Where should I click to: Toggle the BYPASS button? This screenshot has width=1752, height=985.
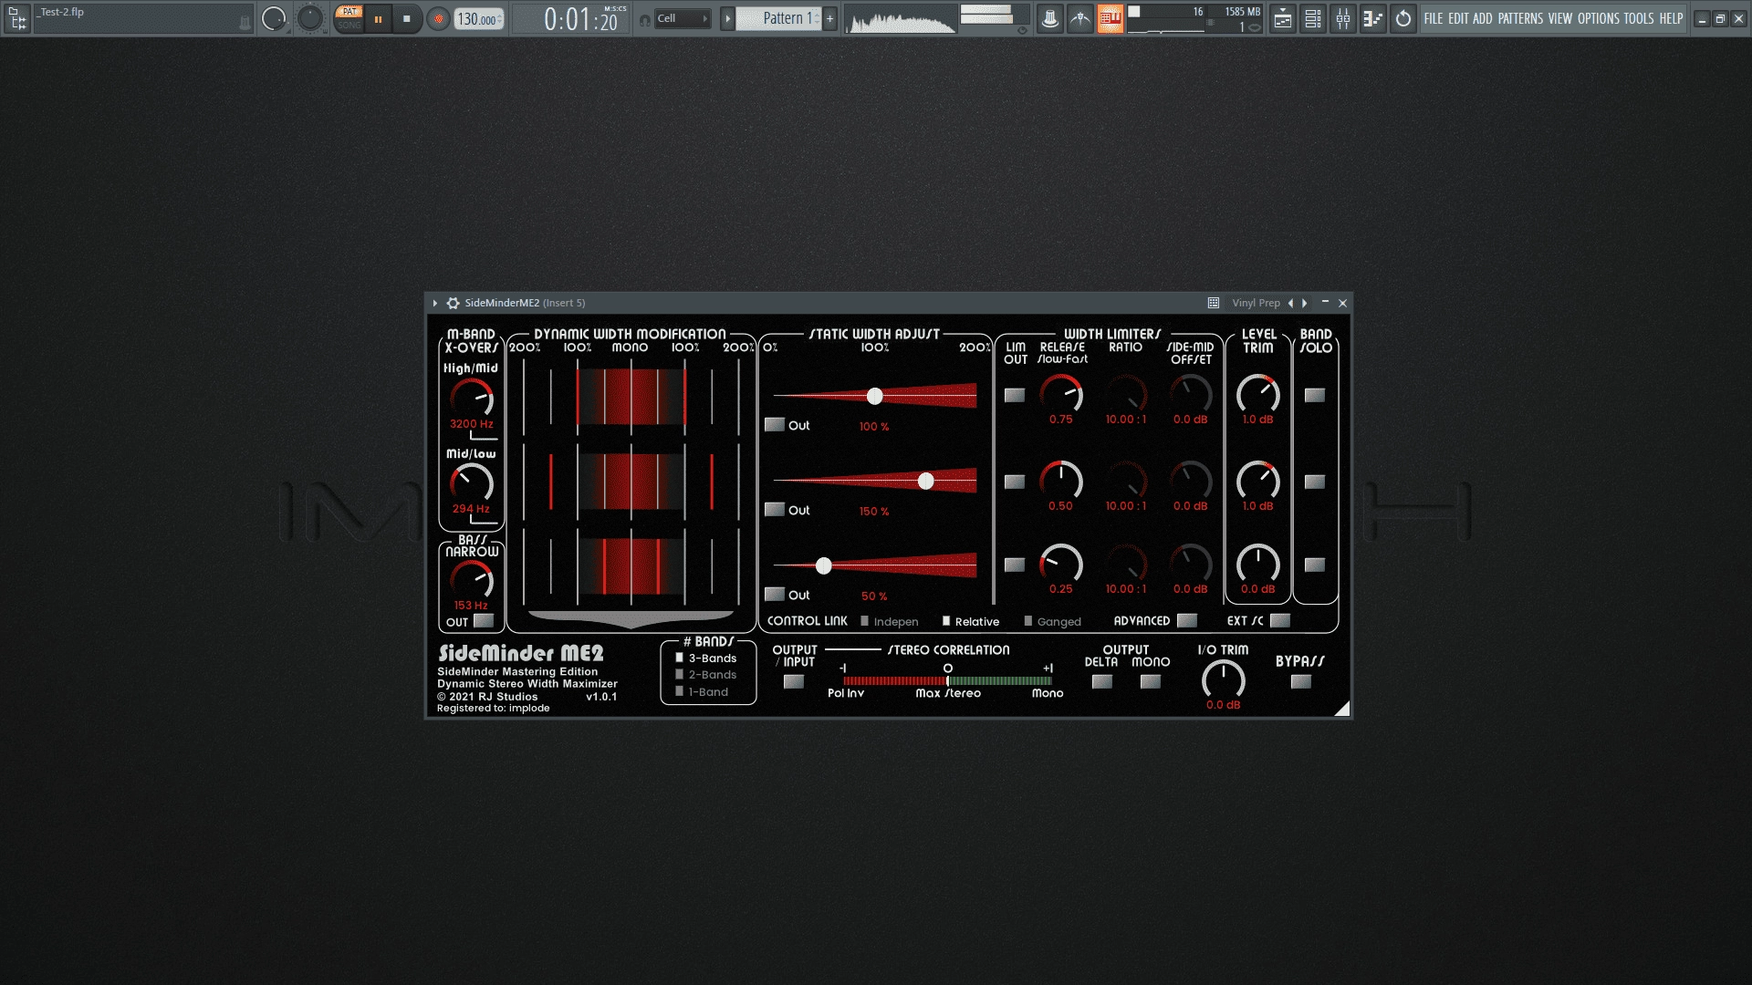(x=1301, y=681)
